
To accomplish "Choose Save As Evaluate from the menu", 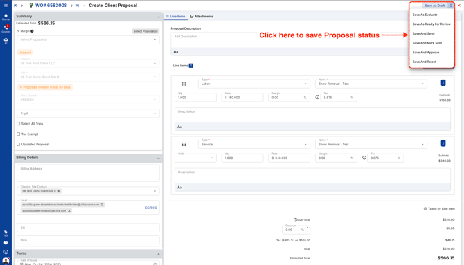I will tap(425, 15).
